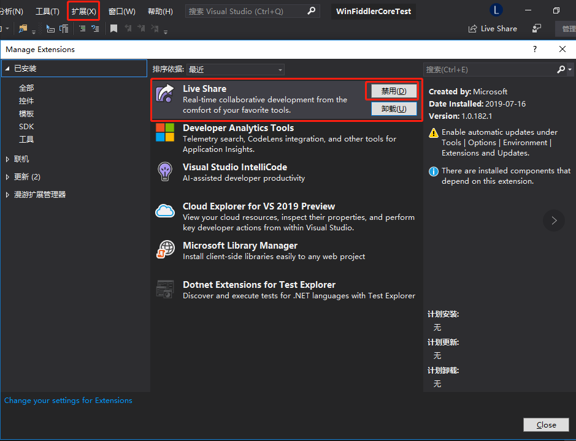Click the bookmark toolbar icon
Screen dimensions: 576x441
point(115,28)
